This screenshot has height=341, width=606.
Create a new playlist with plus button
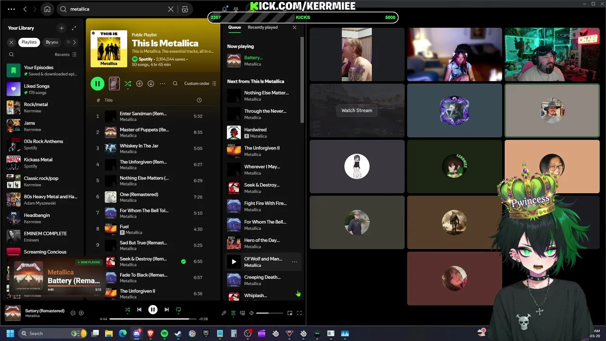click(x=61, y=28)
